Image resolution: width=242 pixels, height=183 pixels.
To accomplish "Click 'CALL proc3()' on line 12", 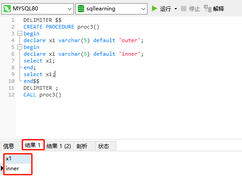I will [x=43, y=95].
